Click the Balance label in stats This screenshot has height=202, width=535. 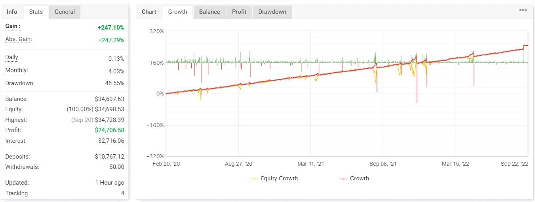point(17,99)
